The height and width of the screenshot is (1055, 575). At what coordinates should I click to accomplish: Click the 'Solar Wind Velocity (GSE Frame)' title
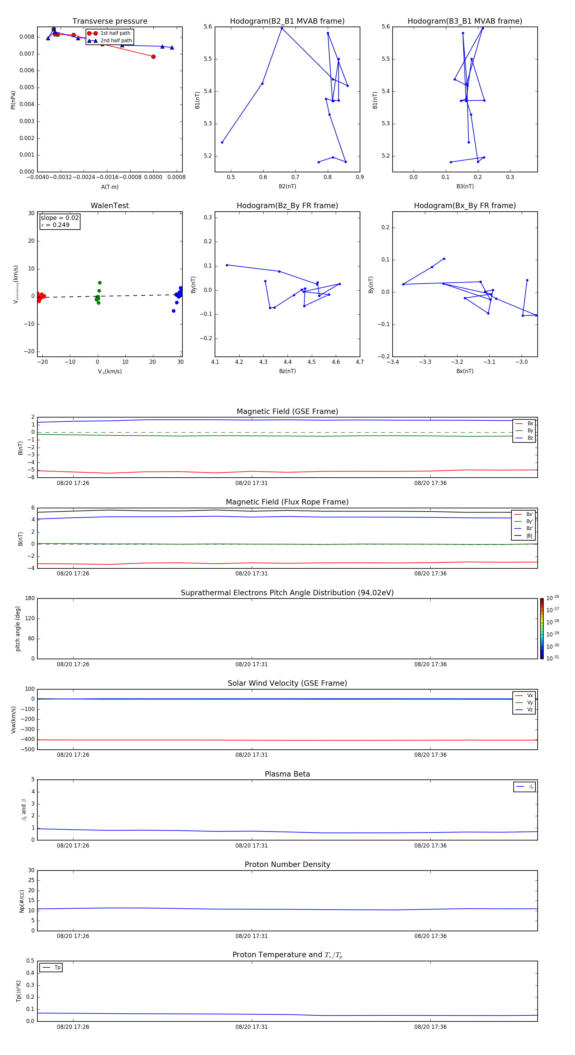[287, 684]
